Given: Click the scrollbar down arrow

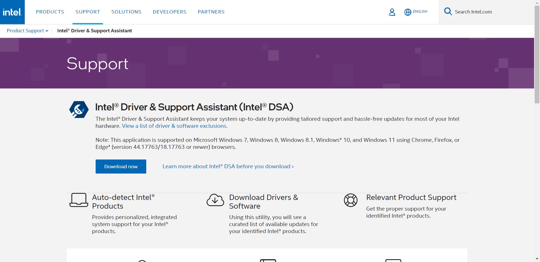Looking at the screenshot, I should click(537, 259).
